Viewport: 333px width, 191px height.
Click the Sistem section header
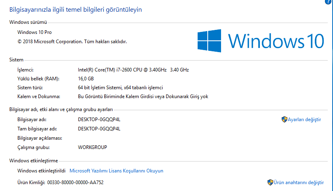click(16, 60)
